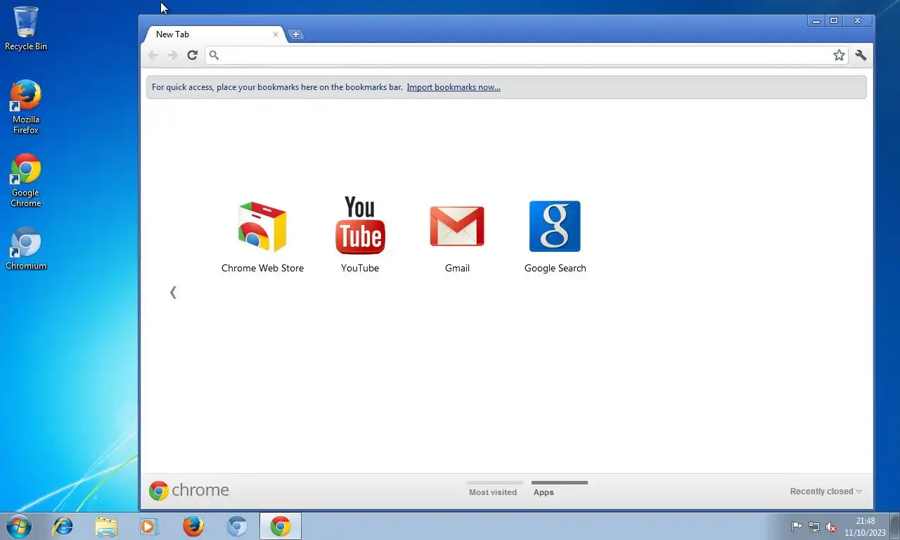Open File Explorer from taskbar

106,526
